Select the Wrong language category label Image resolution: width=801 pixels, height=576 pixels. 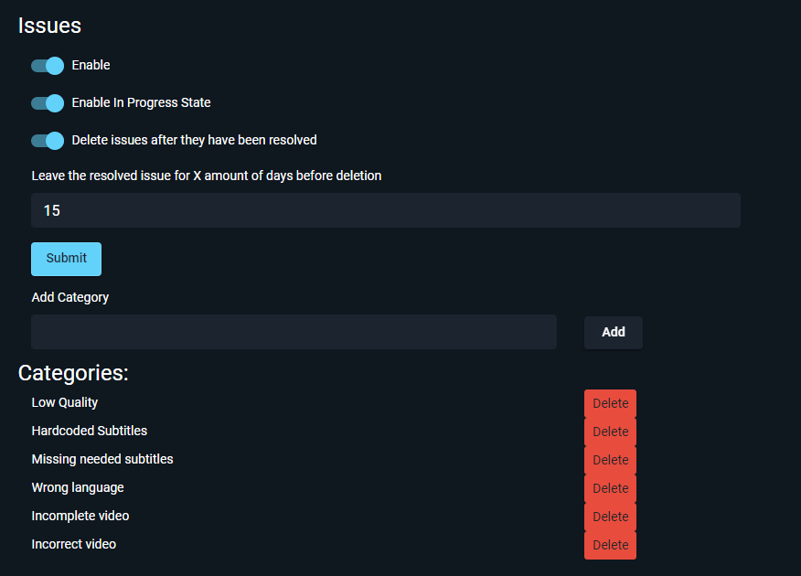click(x=77, y=487)
